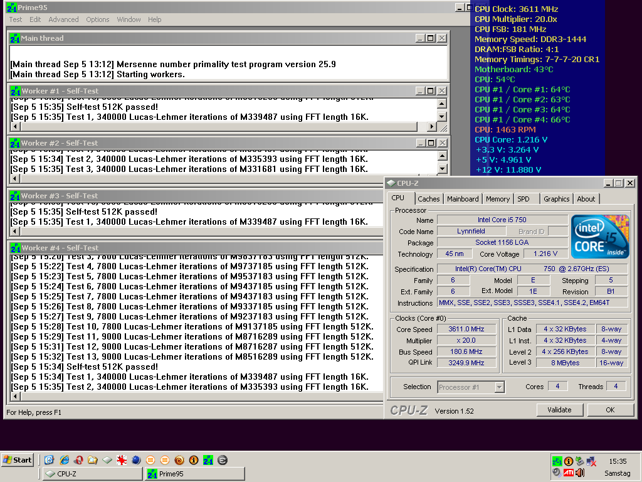Click the Validate button in CPU-Z
The image size is (642, 482).
(x=559, y=410)
